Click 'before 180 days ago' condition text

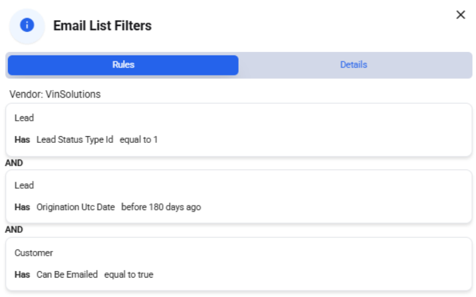coord(161,207)
